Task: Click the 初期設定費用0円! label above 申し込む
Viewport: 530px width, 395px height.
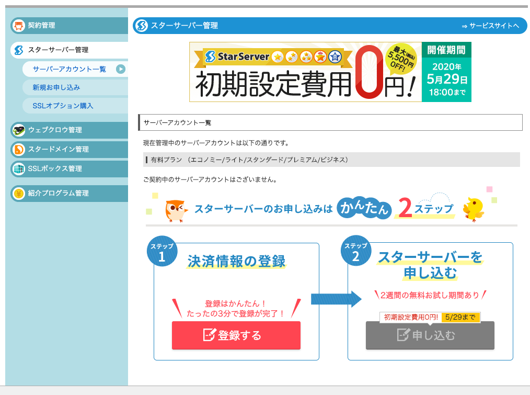Action: click(411, 317)
